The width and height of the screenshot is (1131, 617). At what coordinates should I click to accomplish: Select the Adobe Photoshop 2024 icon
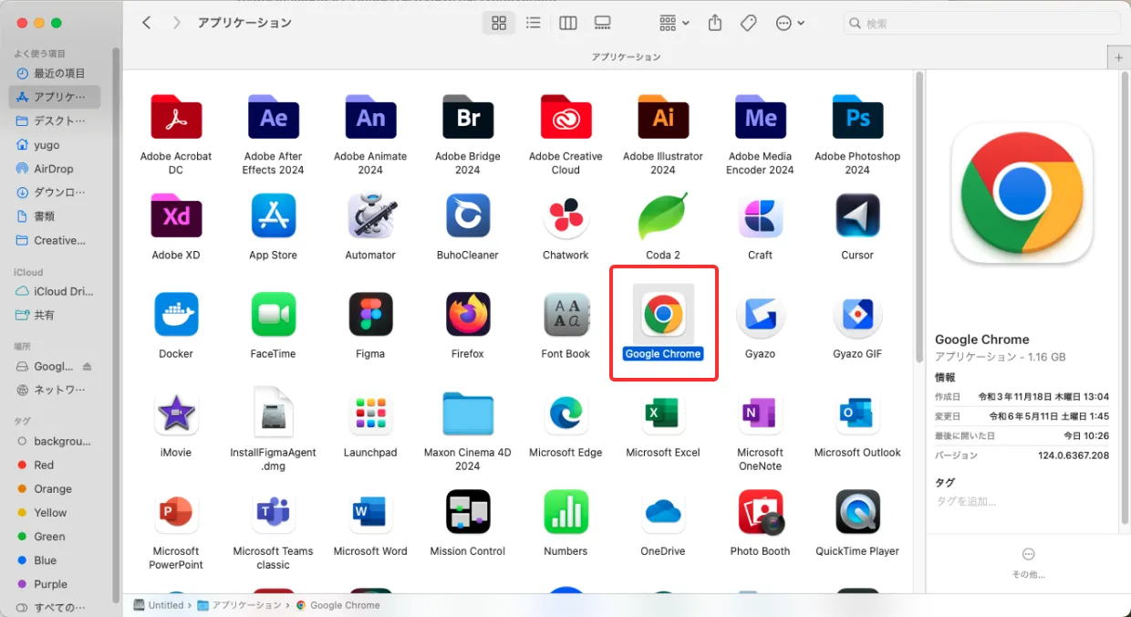(x=857, y=117)
